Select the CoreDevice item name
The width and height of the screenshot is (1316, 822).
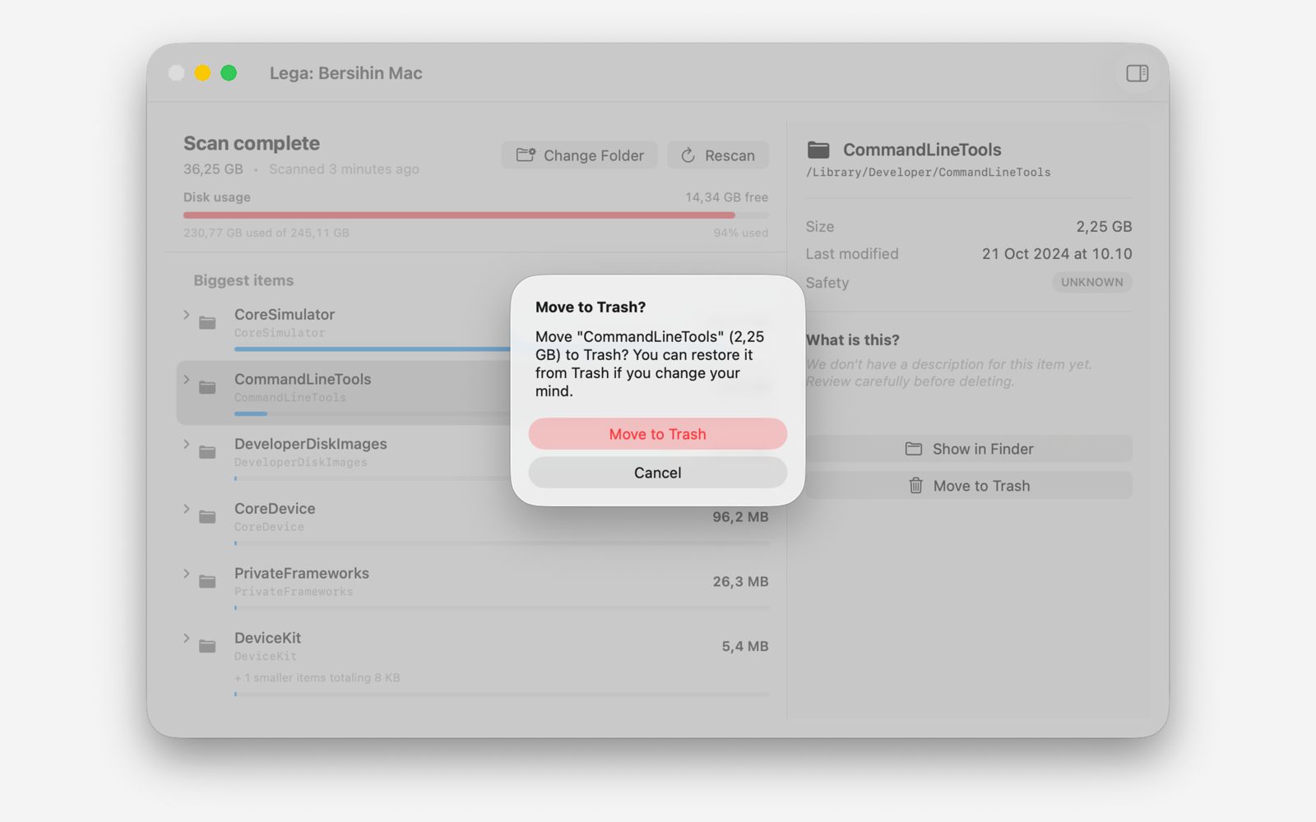[275, 508]
